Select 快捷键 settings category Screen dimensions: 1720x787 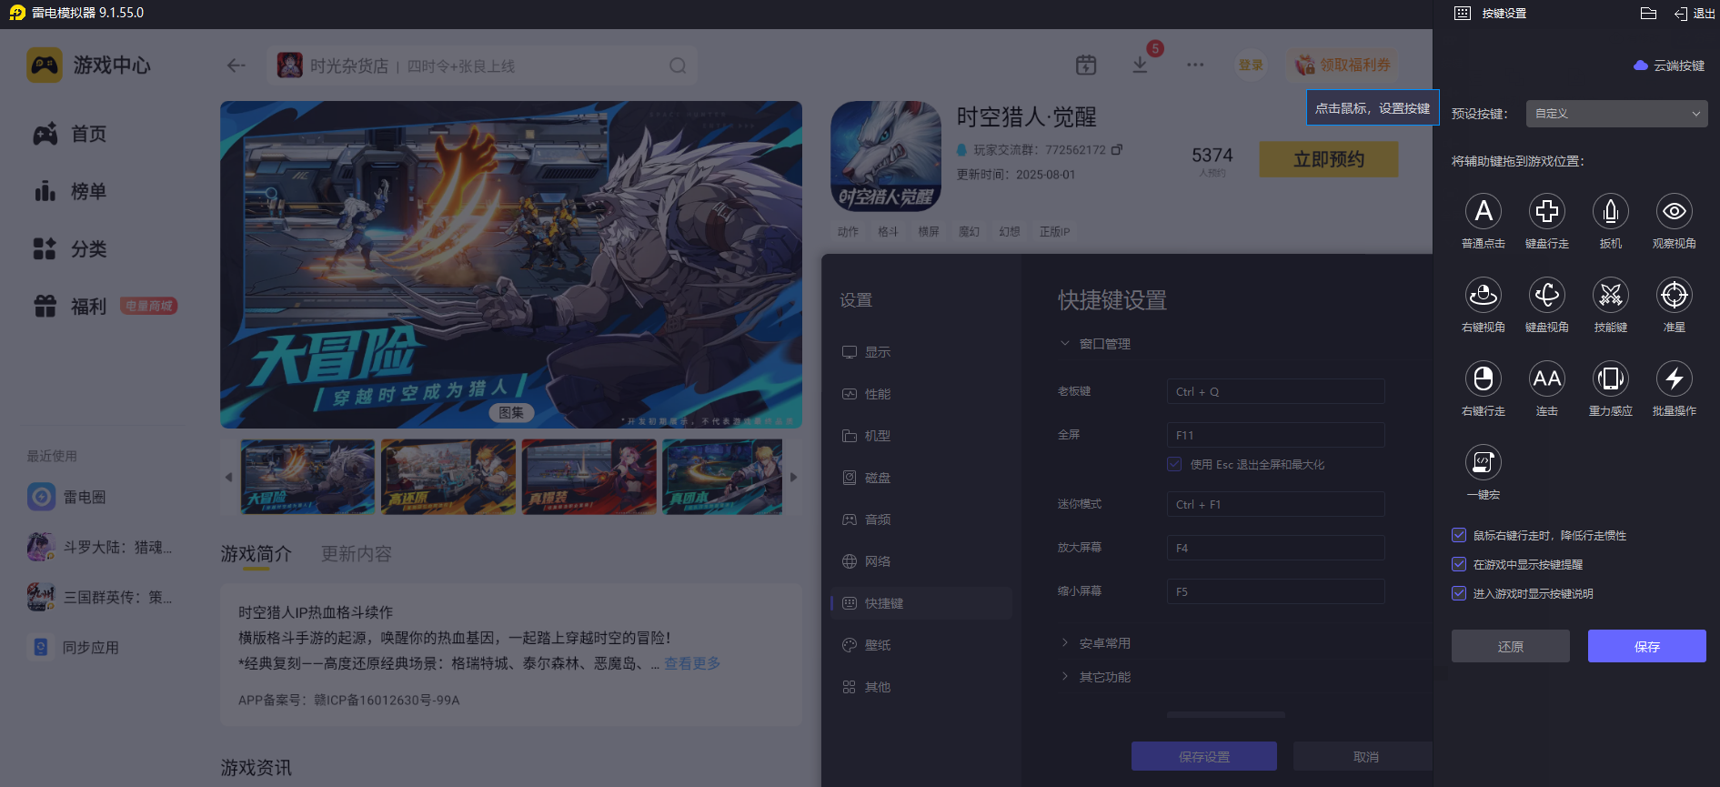pyautogui.click(x=921, y=603)
